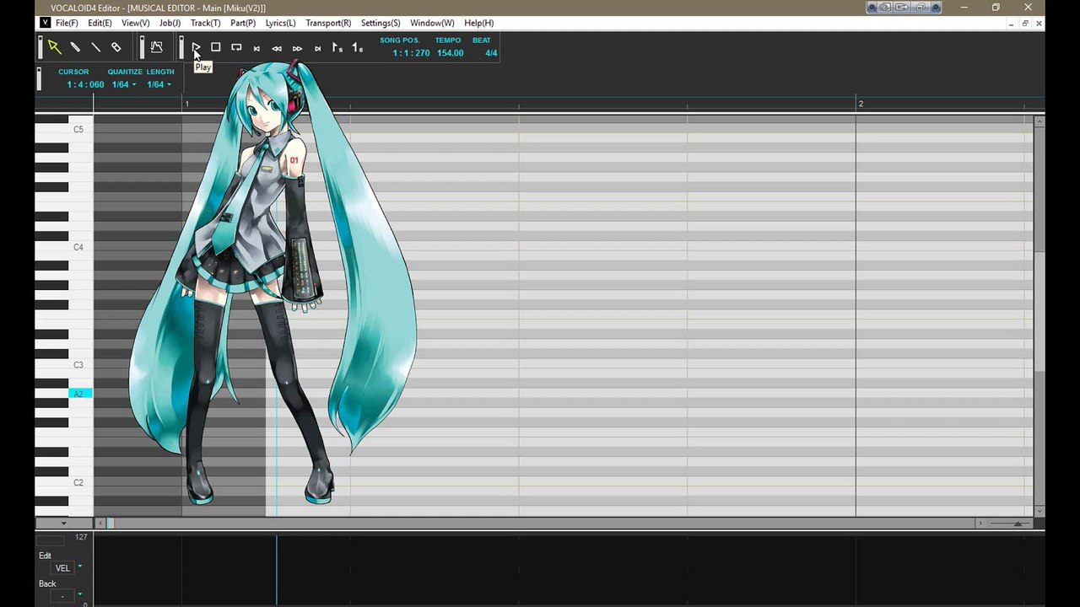This screenshot has width=1080, height=607.
Task: Click the VOCALOID V logo icon
Action: (45, 23)
